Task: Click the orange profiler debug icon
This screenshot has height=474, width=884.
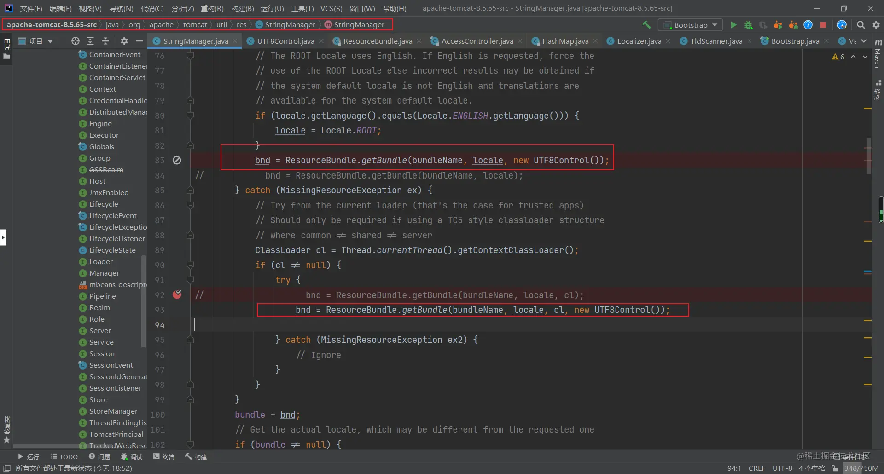Action: (x=793, y=25)
